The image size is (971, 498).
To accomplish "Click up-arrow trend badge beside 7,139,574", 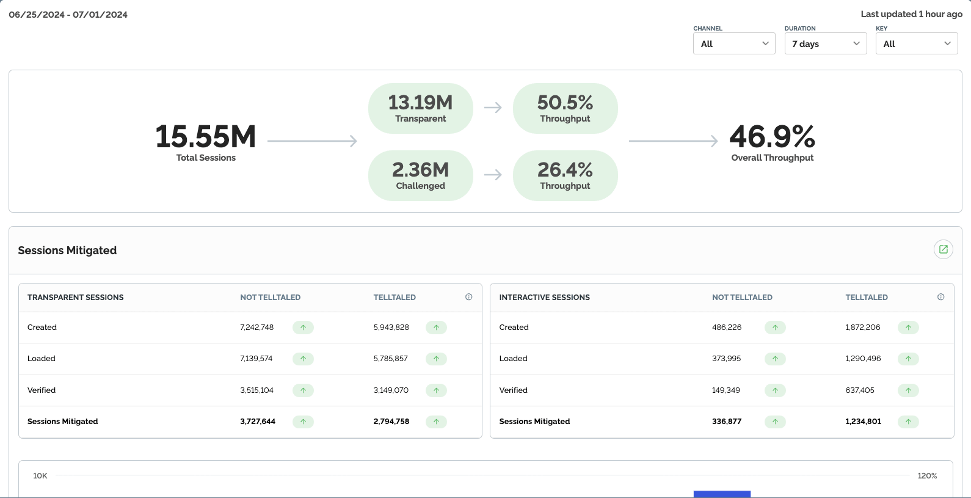I will pos(303,359).
